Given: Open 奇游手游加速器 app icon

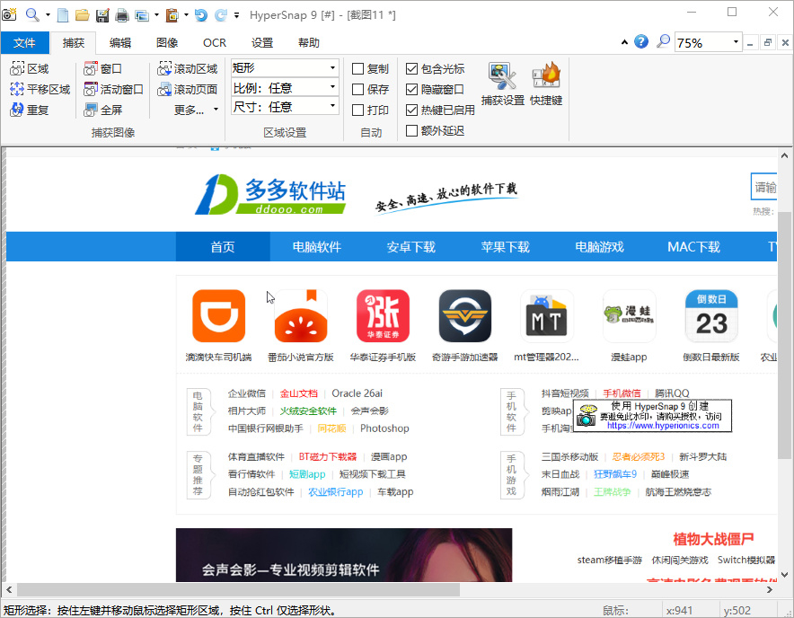Looking at the screenshot, I should click(x=465, y=315).
